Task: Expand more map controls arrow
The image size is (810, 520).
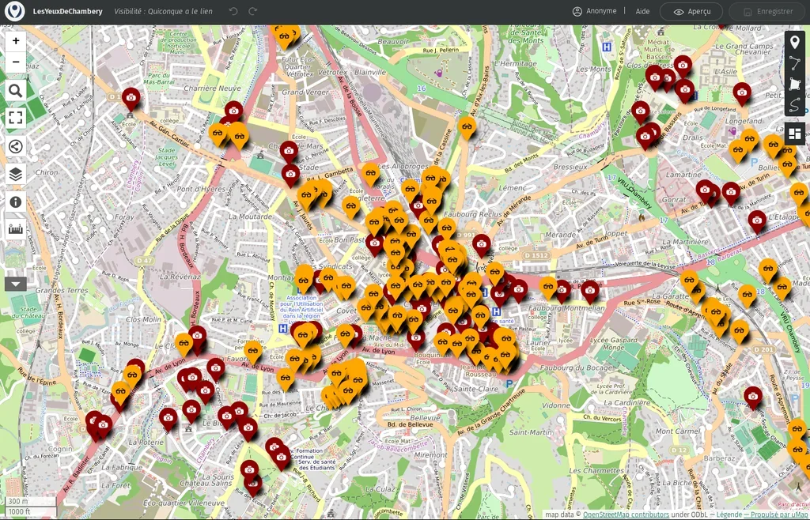Action: 16,283
